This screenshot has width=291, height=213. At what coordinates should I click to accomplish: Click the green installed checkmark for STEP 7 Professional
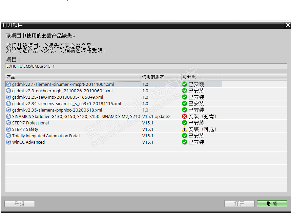click(x=185, y=123)
